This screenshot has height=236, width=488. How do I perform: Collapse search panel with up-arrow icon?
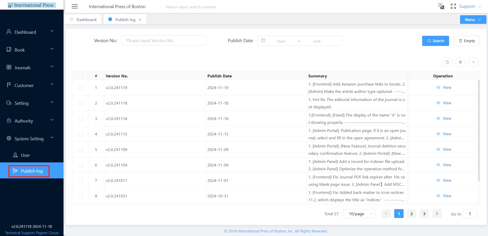[x=473, y=62]
